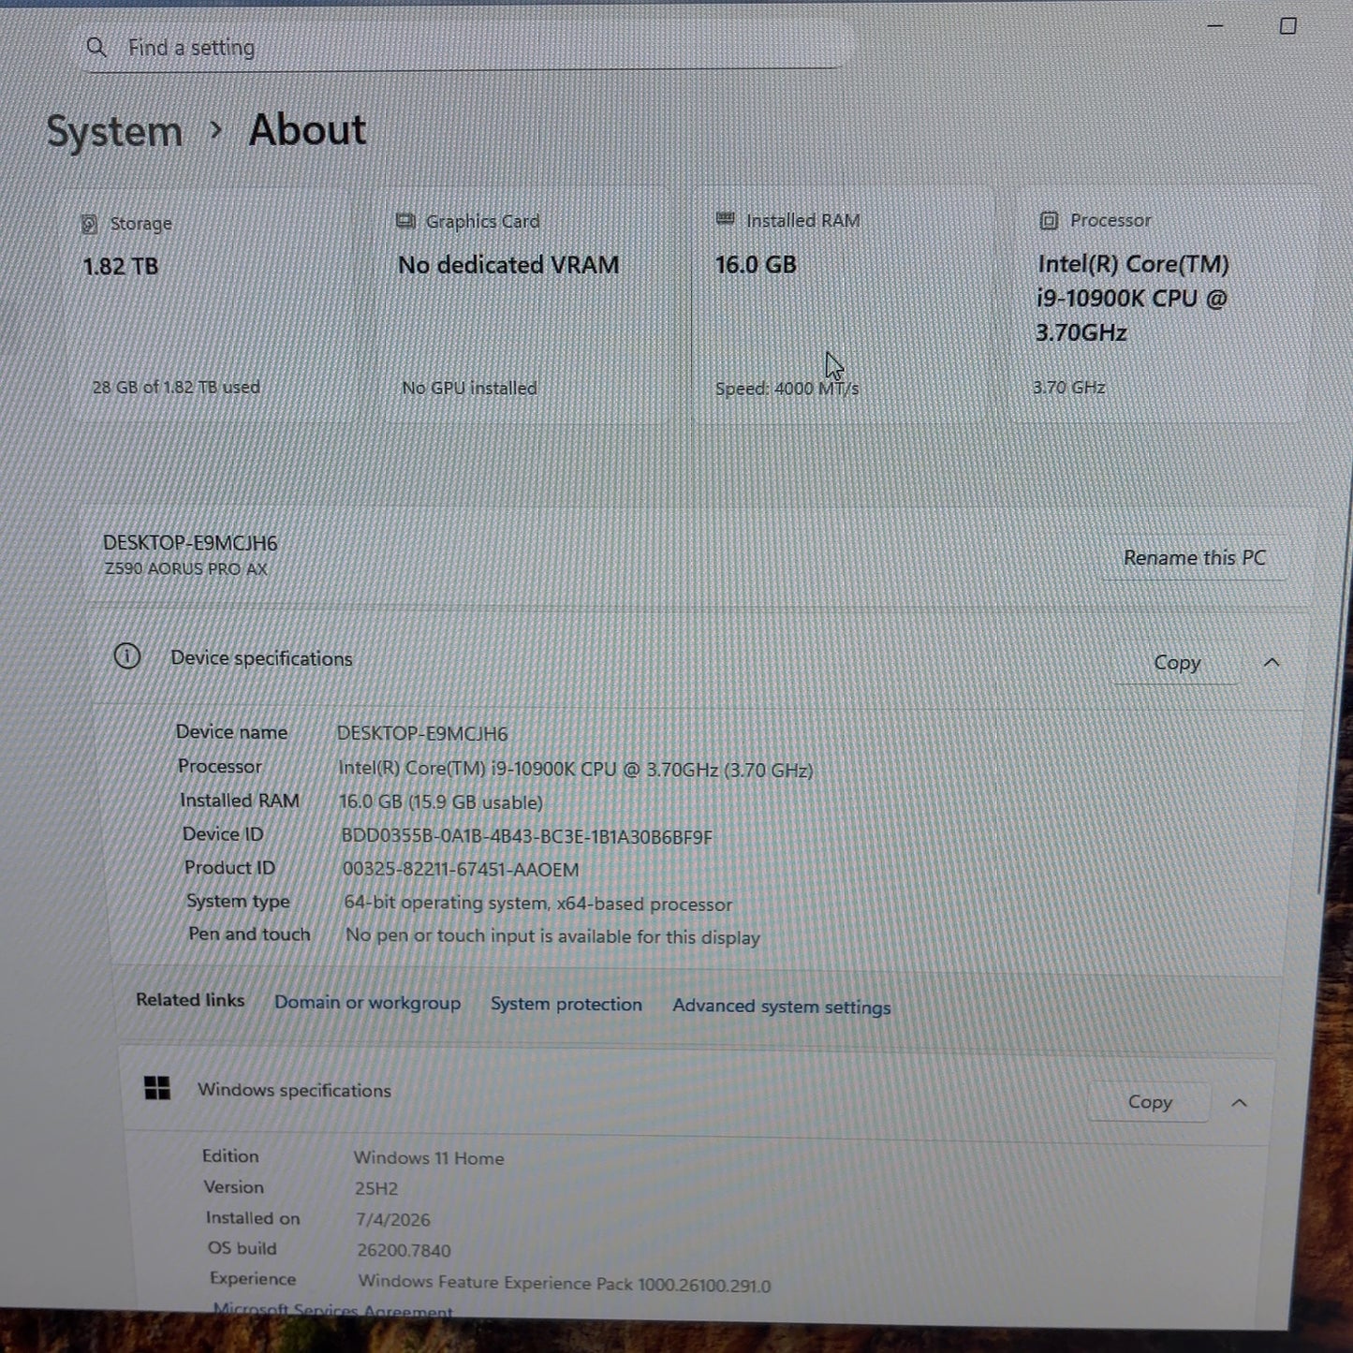Open the Microsoft Services Agreement link

click(332, 1311)
